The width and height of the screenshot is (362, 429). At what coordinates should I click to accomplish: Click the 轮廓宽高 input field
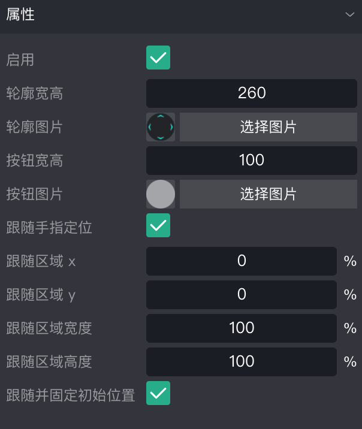[252, 93]
